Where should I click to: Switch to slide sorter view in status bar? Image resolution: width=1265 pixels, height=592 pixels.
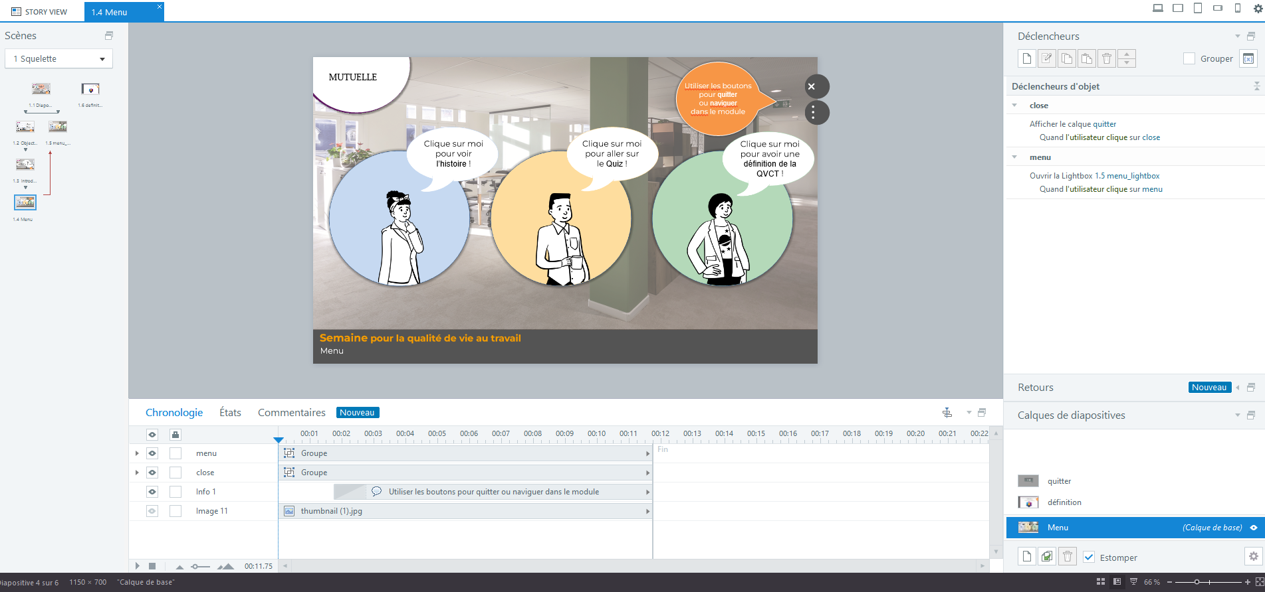pyautogui.click(x=1101, y=582)
